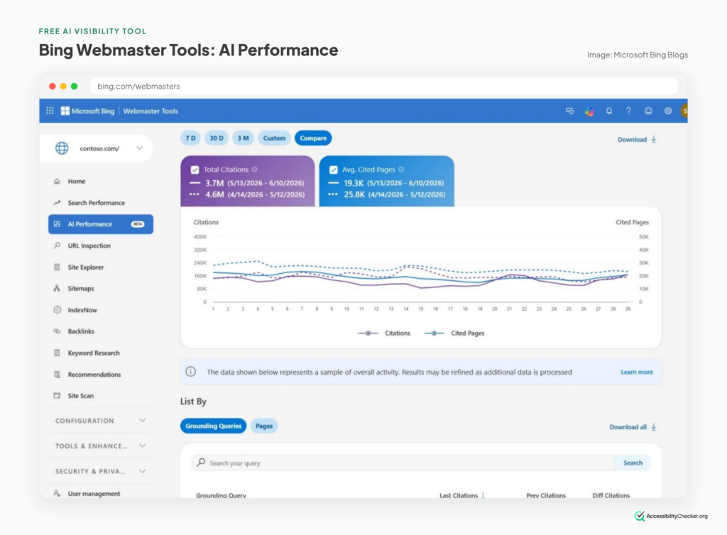727x535 pixels.
Task: Expand the Tools & Enhancements section
Action: coord(101,446)
